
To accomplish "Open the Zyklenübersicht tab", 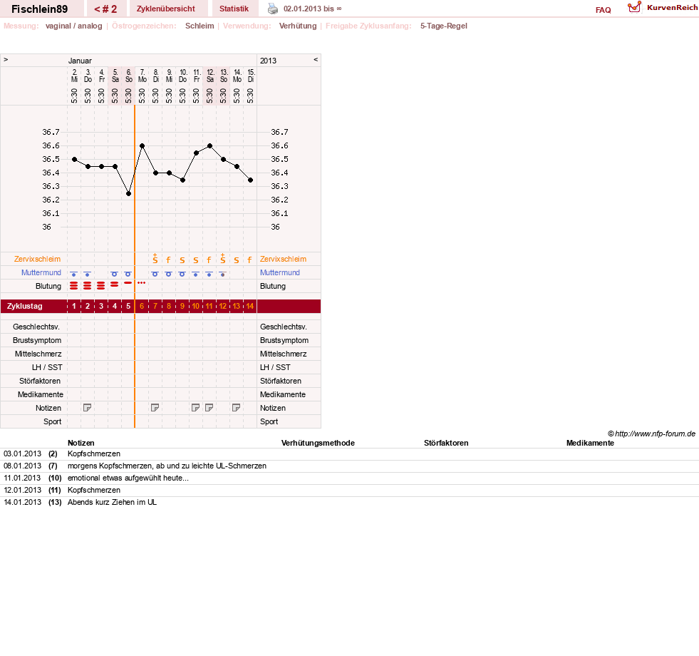I will click(x=166, y=9).
